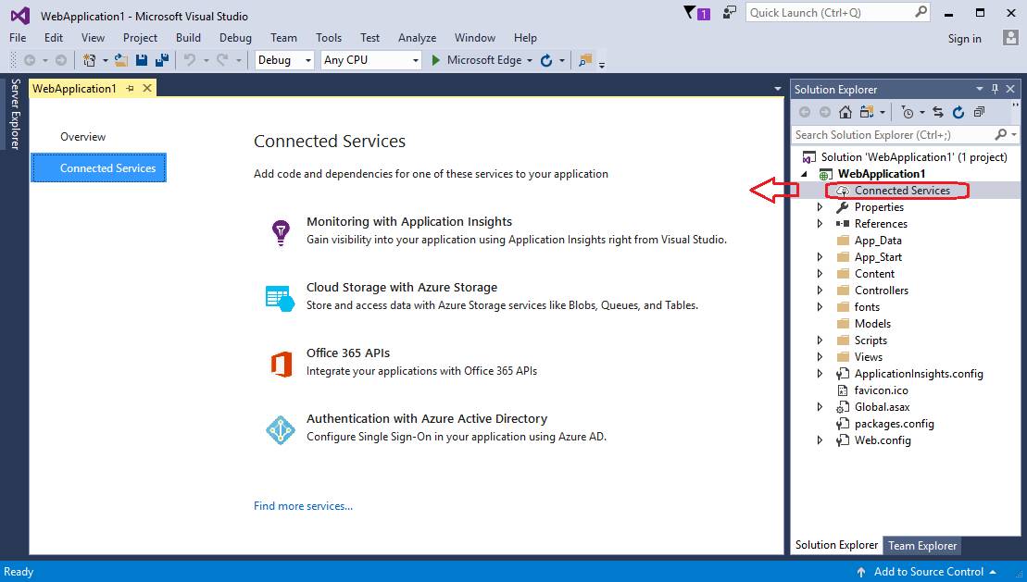Switch to the Team Explorer tab
This screenshot has width=1027, height=582.
(x=922, y=545)
